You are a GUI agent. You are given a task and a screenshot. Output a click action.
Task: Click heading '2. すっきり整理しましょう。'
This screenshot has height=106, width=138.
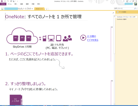pos(26,84)
